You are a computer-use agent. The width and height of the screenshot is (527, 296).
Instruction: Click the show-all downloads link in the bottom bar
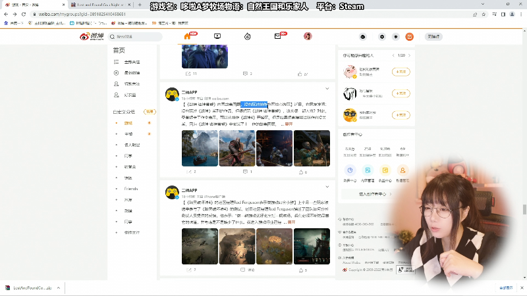pyautogui.click(x=506, y=288)
